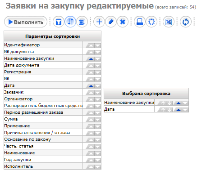Set ascending sort for Идентификатор

(91, 45)
